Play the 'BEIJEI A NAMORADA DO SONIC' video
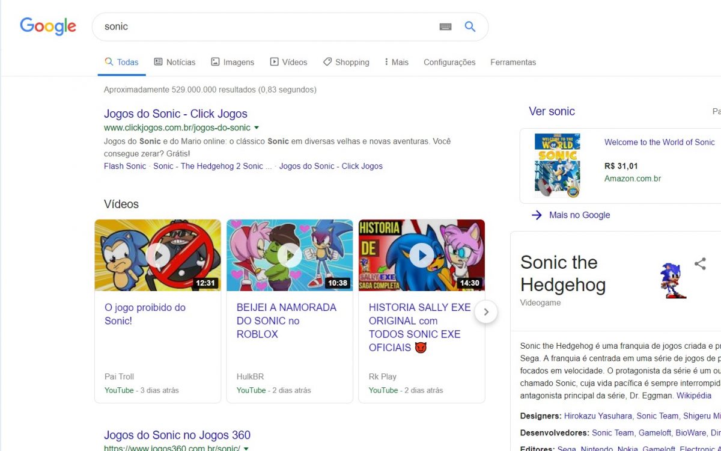 [x=290, y=256]
